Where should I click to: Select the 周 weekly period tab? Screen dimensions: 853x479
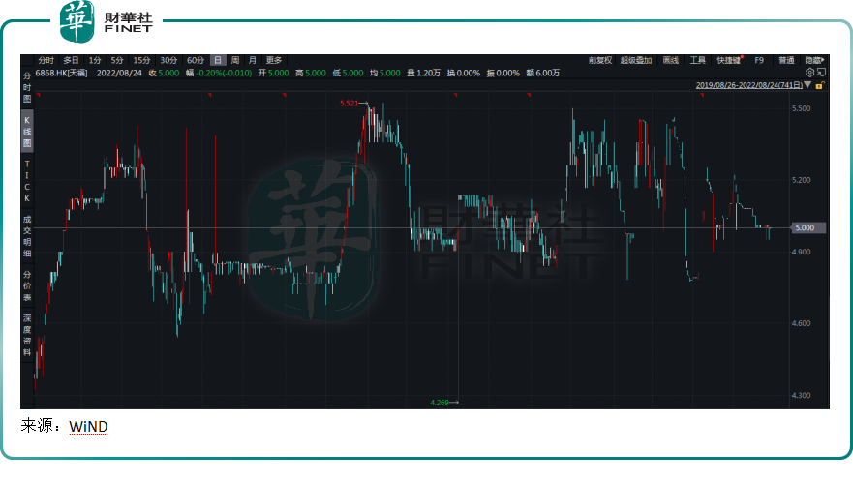coord(235,60)
